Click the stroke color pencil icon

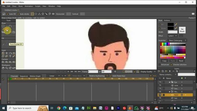176,28
